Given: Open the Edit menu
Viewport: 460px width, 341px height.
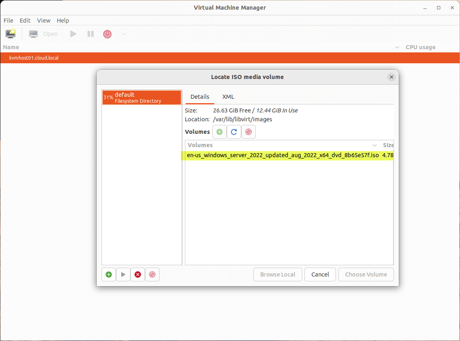Looking at the screenshot, I should pos(25,21).
